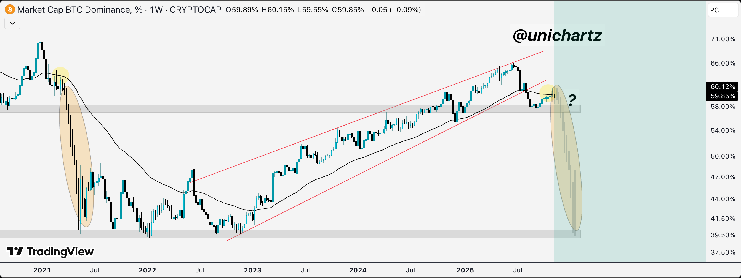The width and height of the screenshot is (741, 278).
Task: Click the orange Bitcoin symbol icon
Action: coord(10,9)
